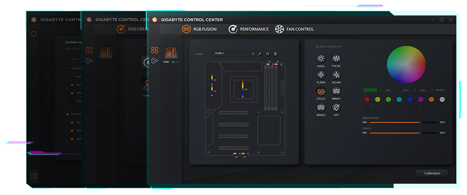
Task: Click the grid icon in the middle window sidebar
Action: (89, 50)
